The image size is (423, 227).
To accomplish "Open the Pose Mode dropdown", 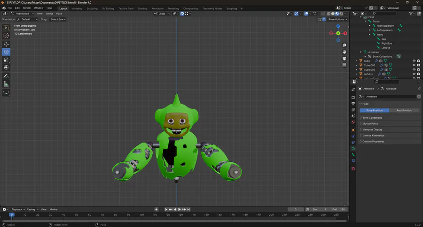I will [x=23, y=14].
